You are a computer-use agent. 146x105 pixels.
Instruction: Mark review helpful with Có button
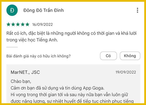click(x=108, y=56)
